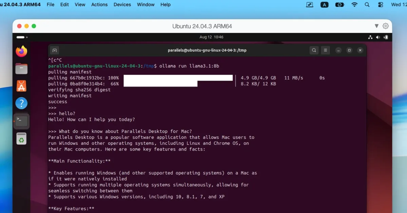The image size is (407, 213).
Task: Open the Ubuntu clock showing Aug 12 10:46
Action: coord(211,37)
